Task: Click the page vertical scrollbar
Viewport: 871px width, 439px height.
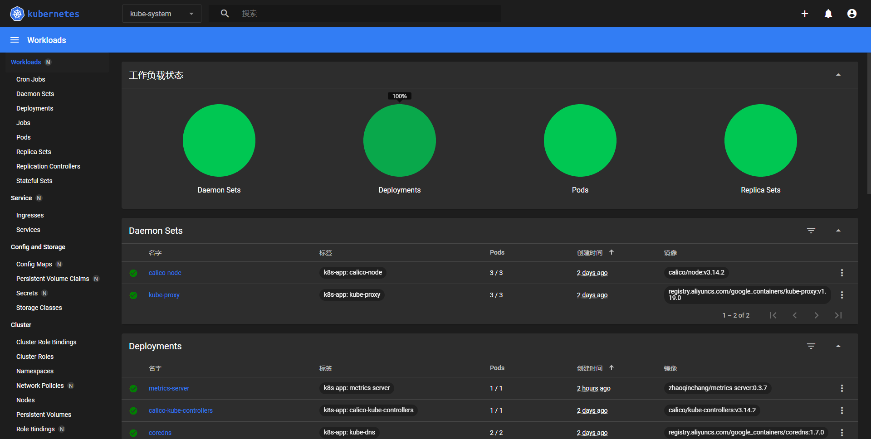Action: click(x=869, y=123)
